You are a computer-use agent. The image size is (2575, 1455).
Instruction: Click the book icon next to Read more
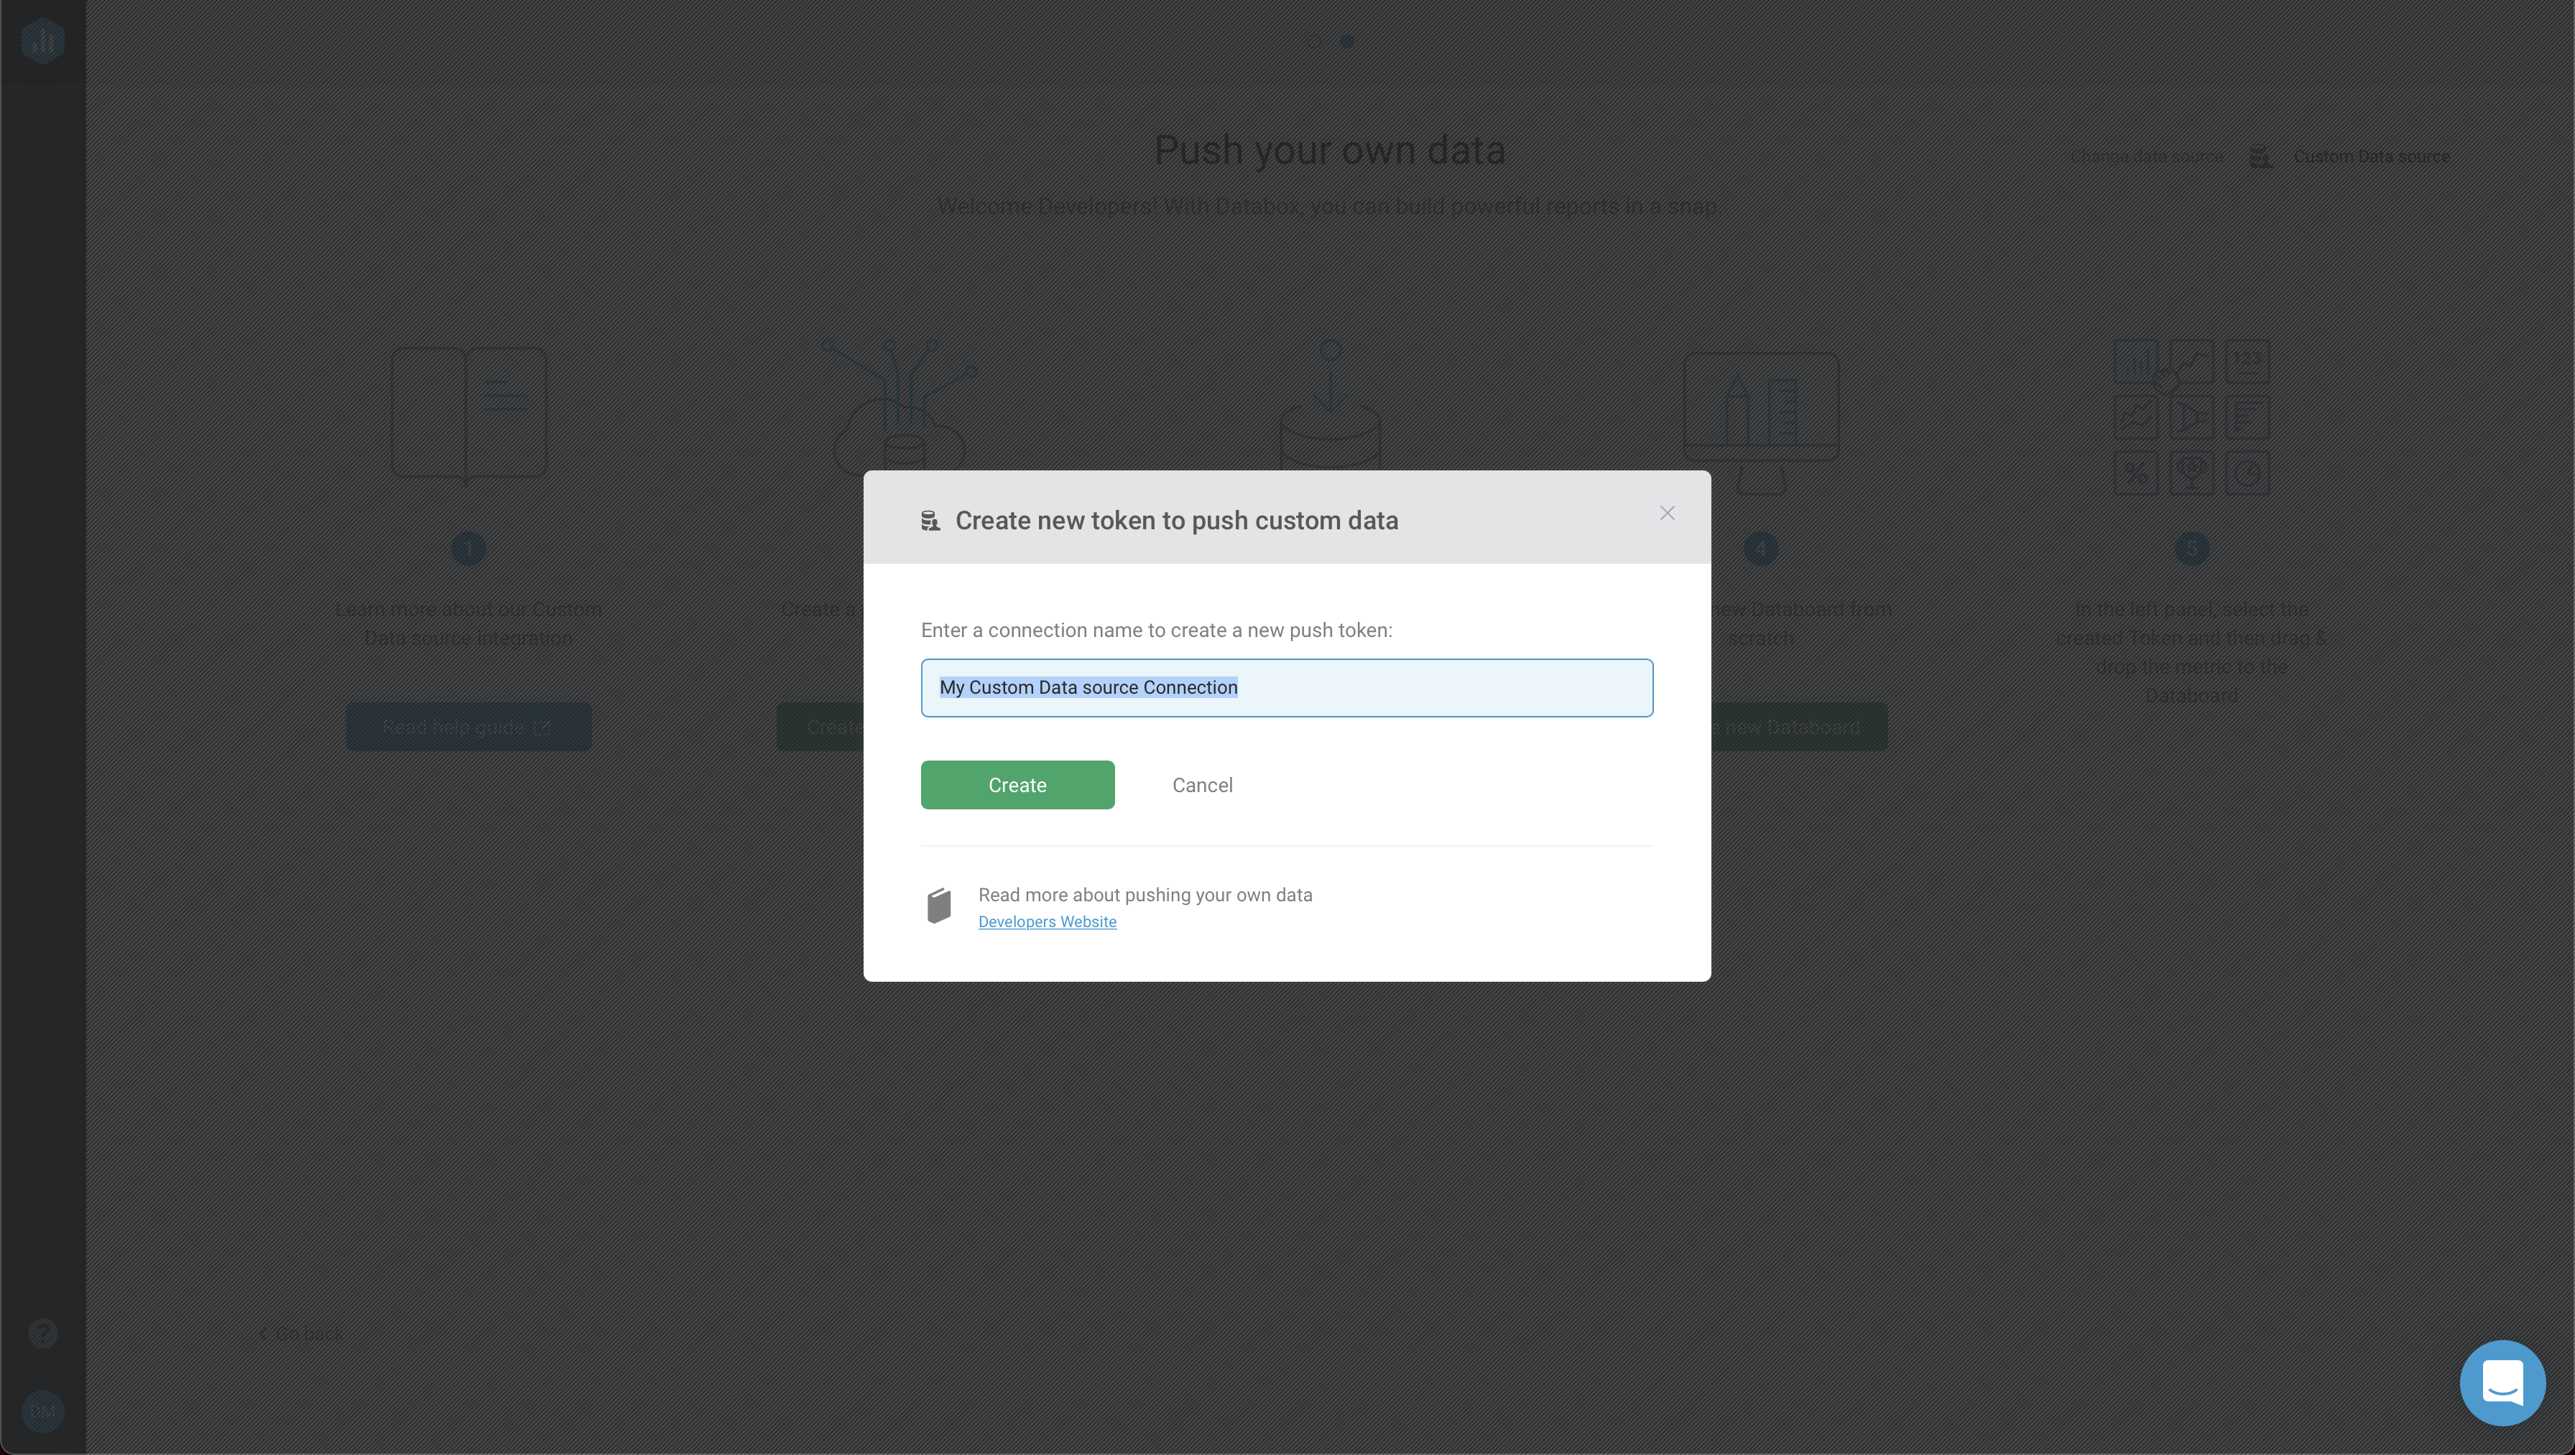pyautogui.click(x=938, y=906)
